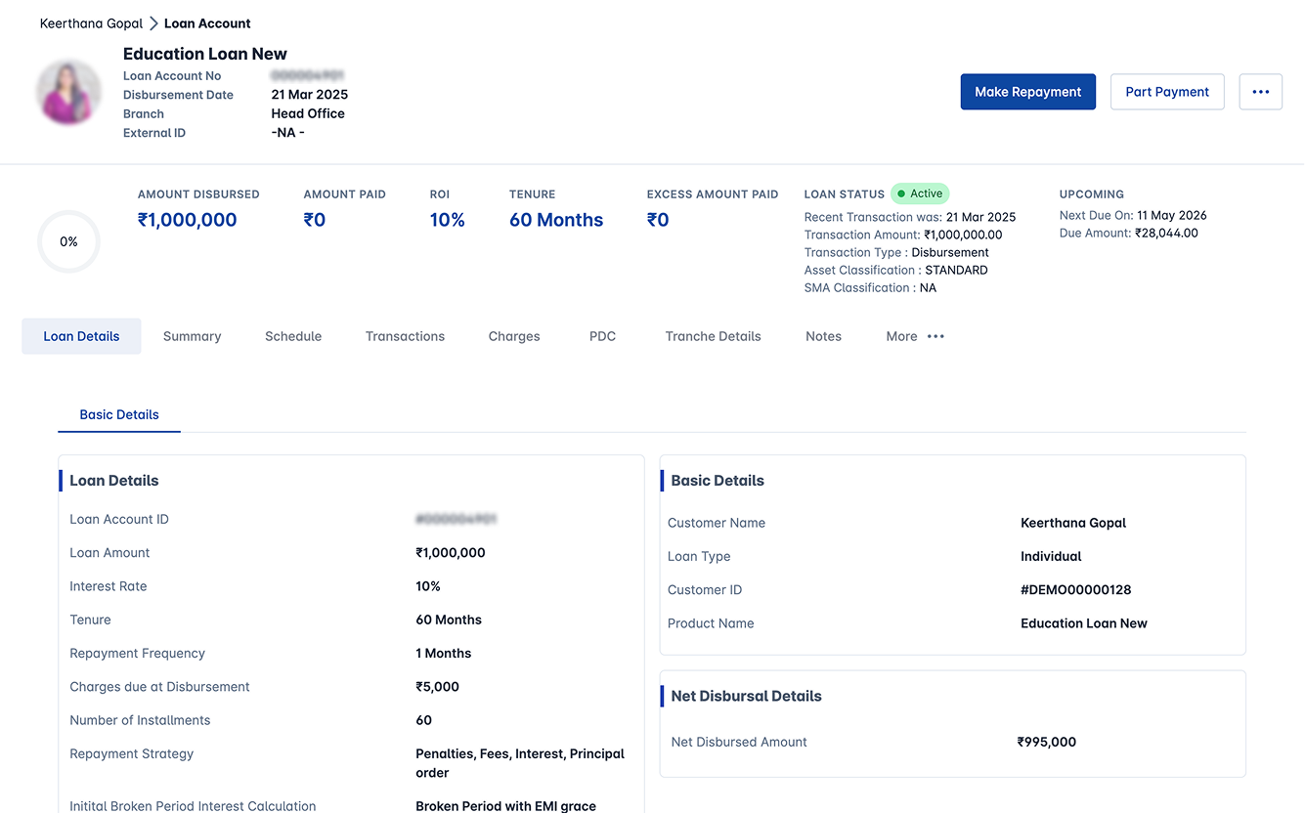This screenshot has width=1305, height=813.
Task: Click the Make Repayment button
Action: coord(1027,91)
